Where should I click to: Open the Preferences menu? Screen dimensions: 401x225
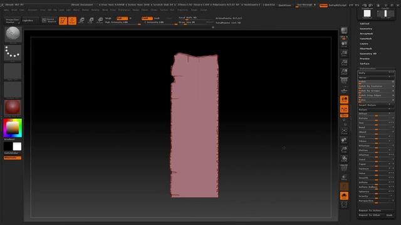point(124,10)
